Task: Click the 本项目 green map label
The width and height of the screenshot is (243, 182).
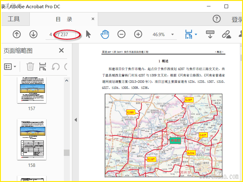Action: [175, 140]
